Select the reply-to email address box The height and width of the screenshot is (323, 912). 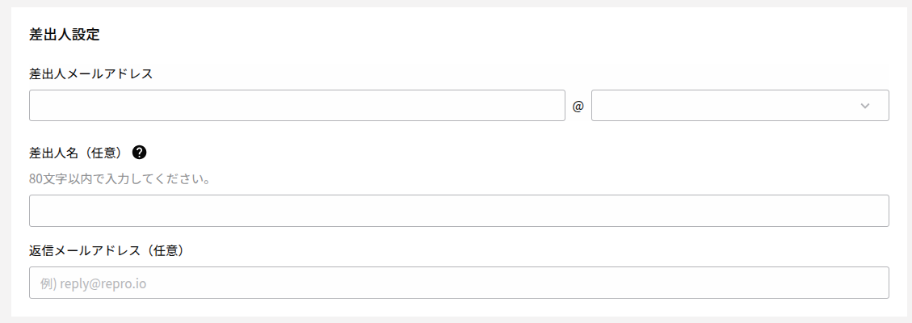click(x=459, y=283)
